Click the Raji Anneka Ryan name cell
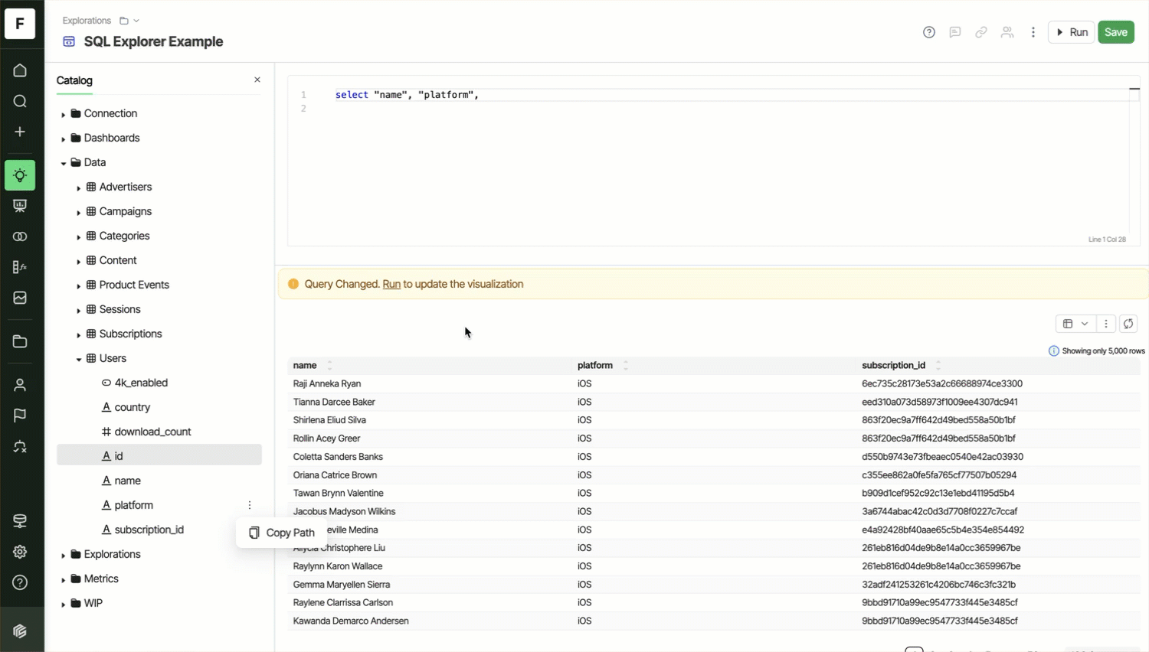 pyautogui.click(x=327, y=383)
